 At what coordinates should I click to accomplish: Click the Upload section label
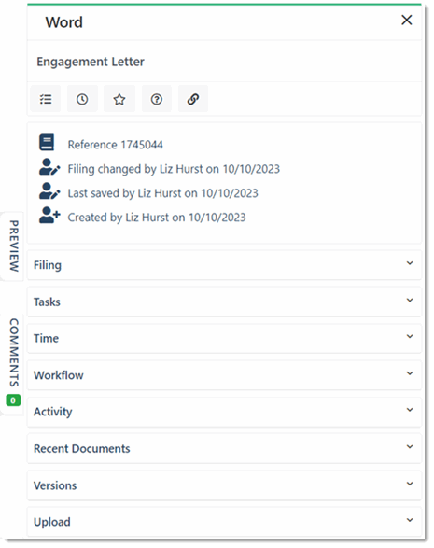click(x=52, y=522)
